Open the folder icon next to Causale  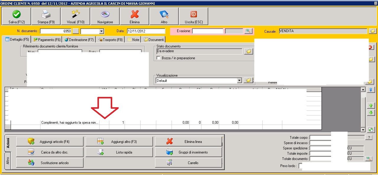click(372, 31)
